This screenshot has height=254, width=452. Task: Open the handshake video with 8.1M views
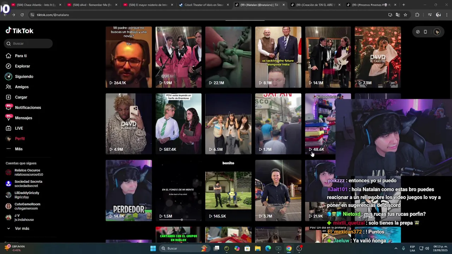pyautogui.click(x=278, y=57)
